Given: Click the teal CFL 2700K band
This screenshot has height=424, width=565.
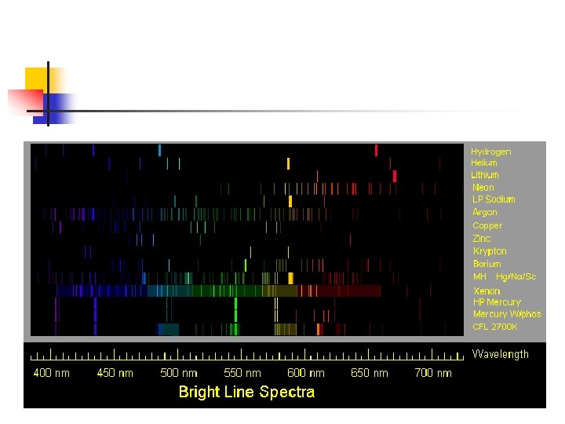Looking at the screenshot, I should [x=168, y=329].
